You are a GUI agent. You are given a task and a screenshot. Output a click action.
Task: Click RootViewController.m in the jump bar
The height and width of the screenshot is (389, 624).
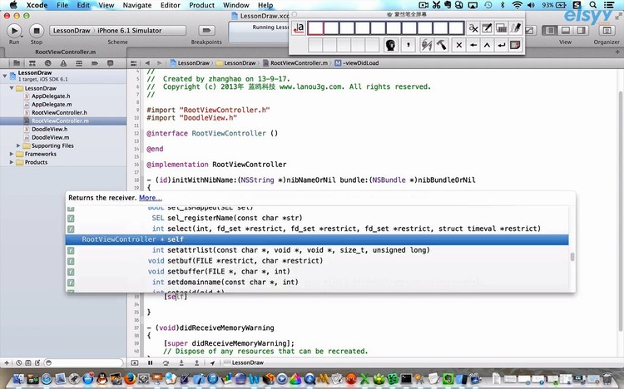point(295,63)
